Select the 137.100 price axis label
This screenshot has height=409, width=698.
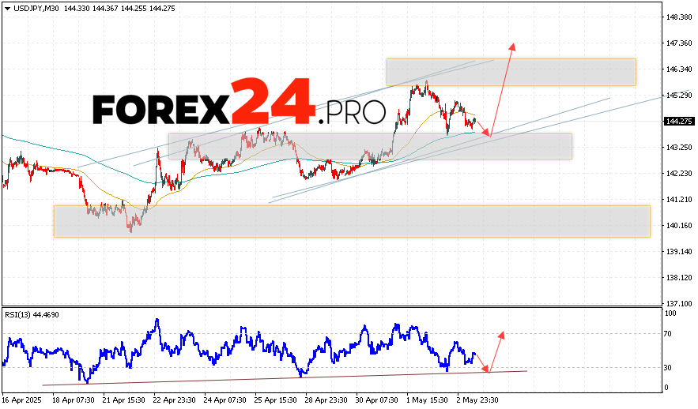(x=679, y=304)
